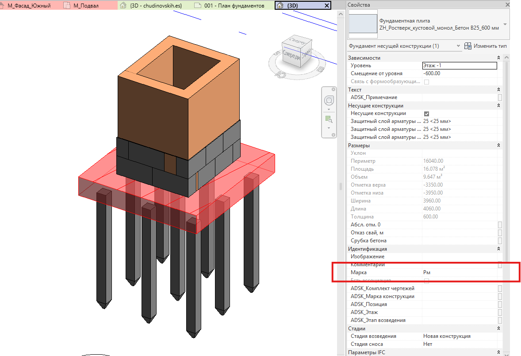Image resolution: width=521 pixels, height=356 pixels.
Task: Open the full navigation wheel icon
Action: 329,100
